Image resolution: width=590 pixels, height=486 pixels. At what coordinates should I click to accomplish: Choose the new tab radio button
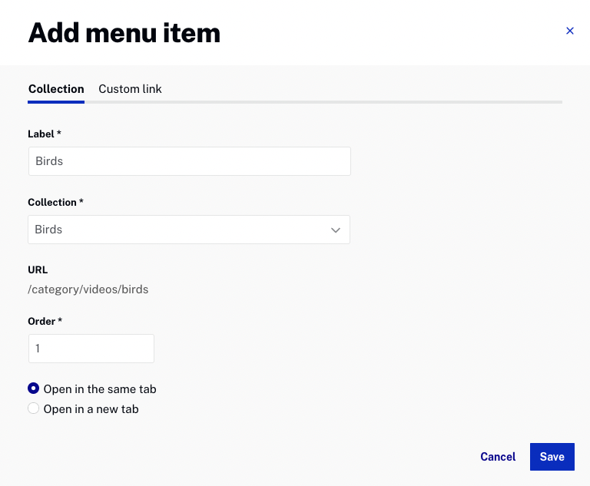tap(34, 408)
